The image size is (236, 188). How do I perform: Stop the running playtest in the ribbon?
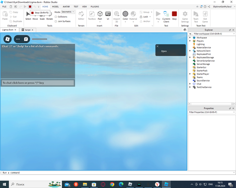(x=174, y=16)
